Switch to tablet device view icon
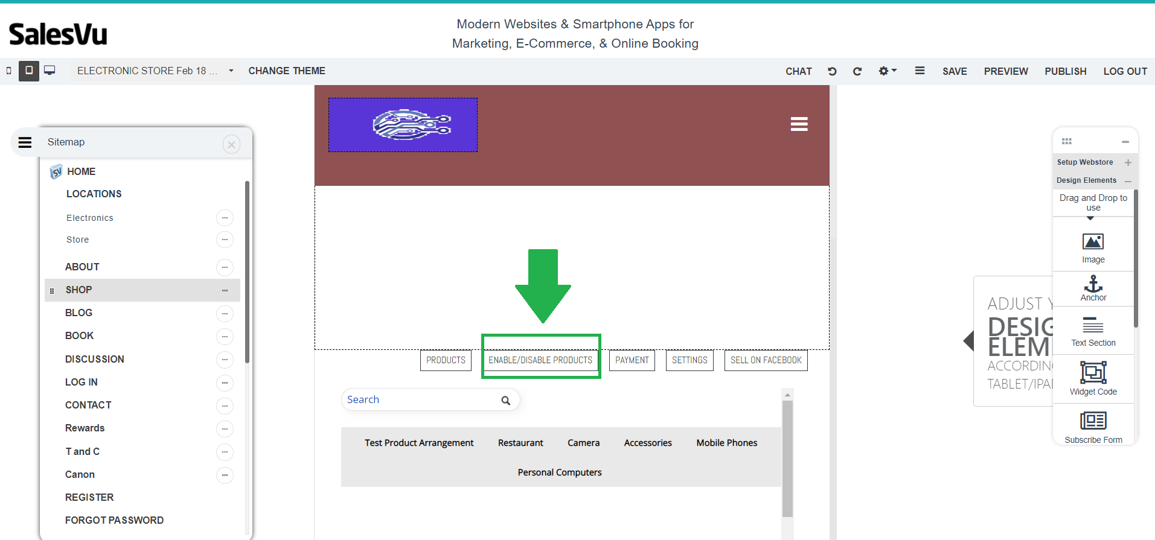1155x540 pixels. tap(28, 71)
